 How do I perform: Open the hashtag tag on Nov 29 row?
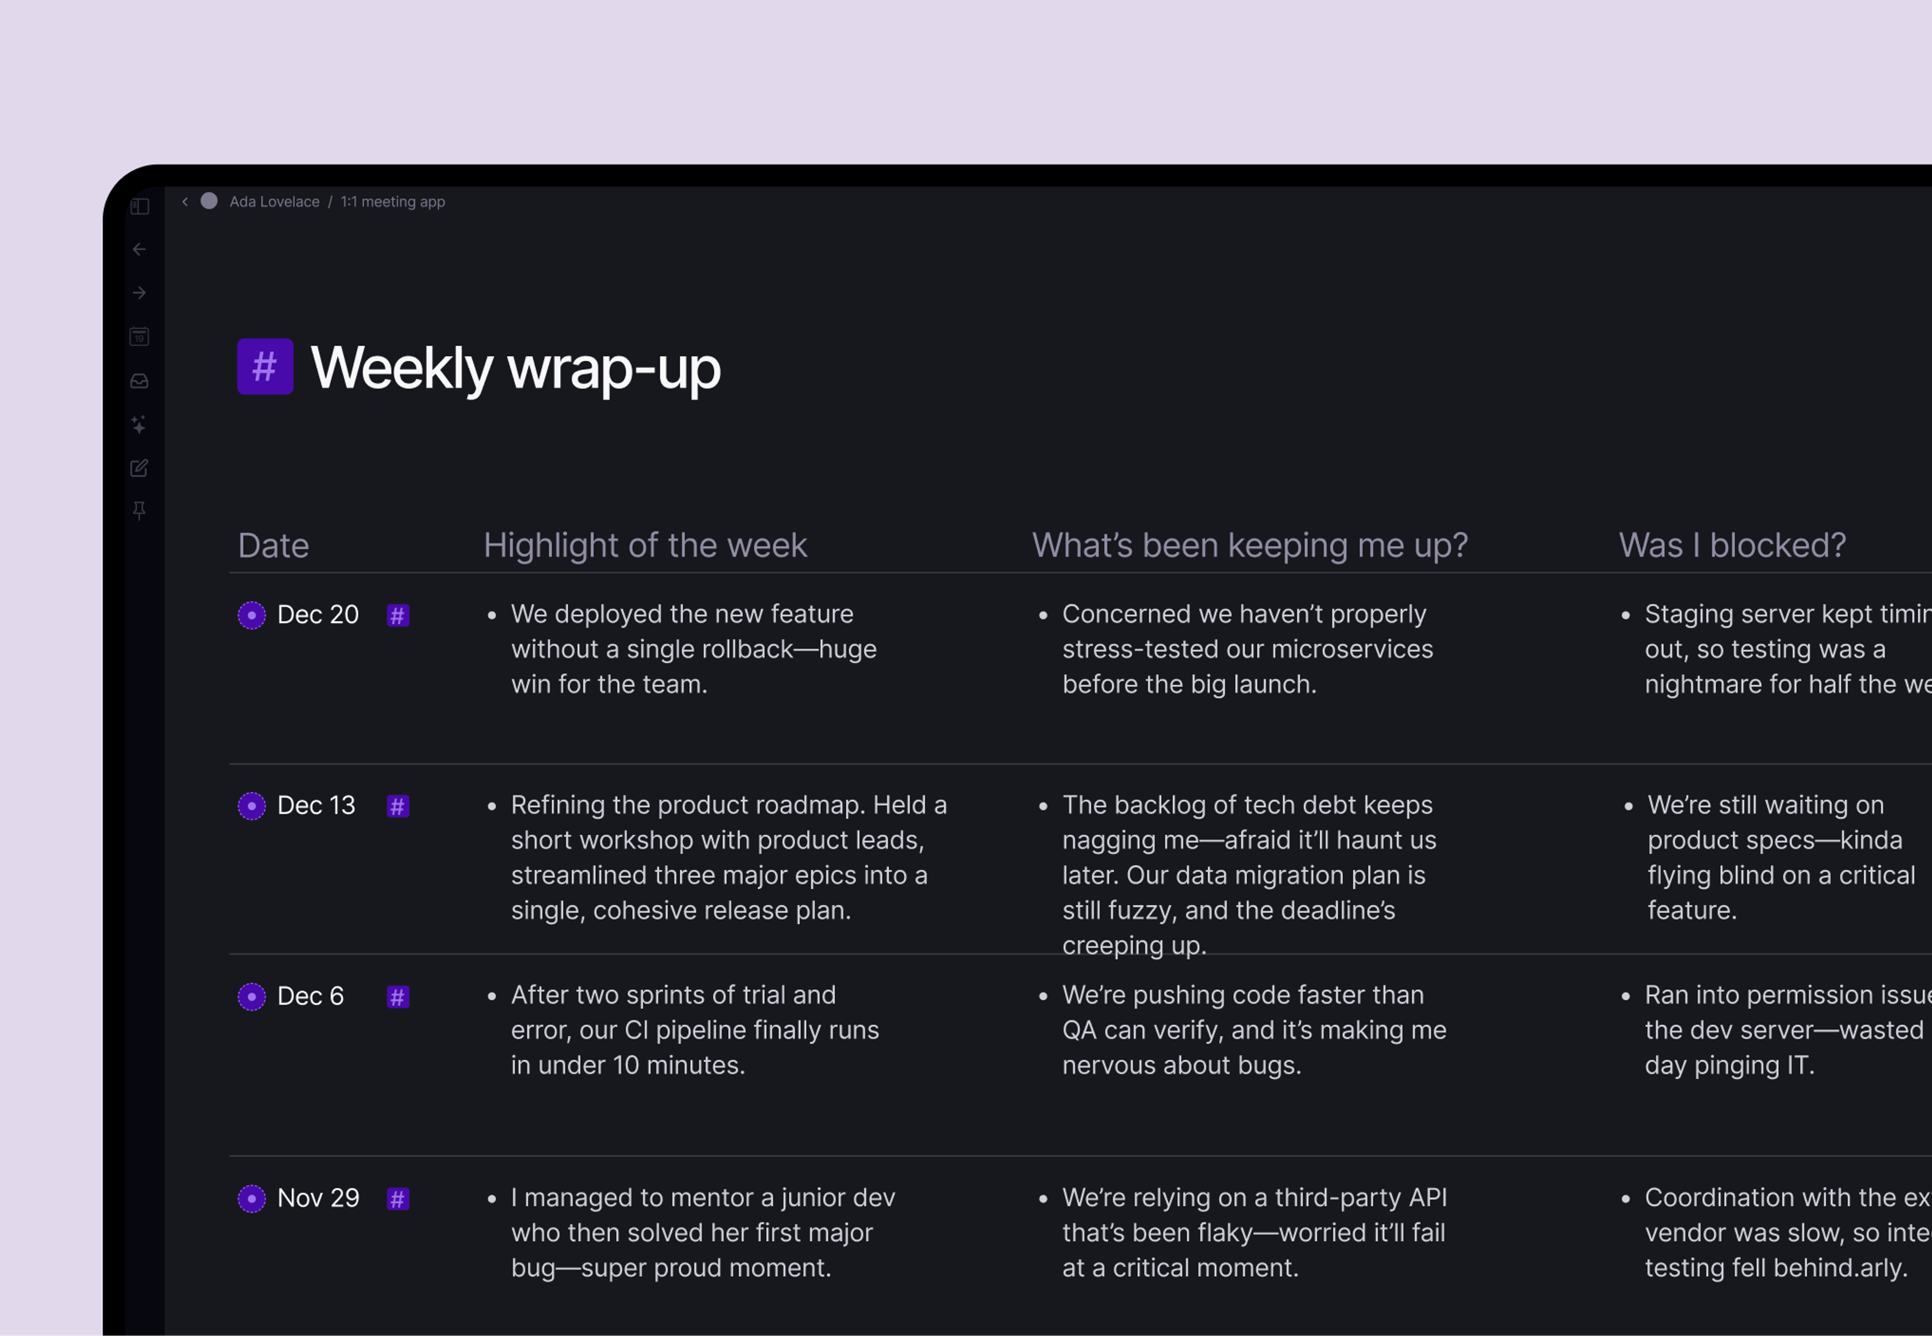(x=397, y=1199)
